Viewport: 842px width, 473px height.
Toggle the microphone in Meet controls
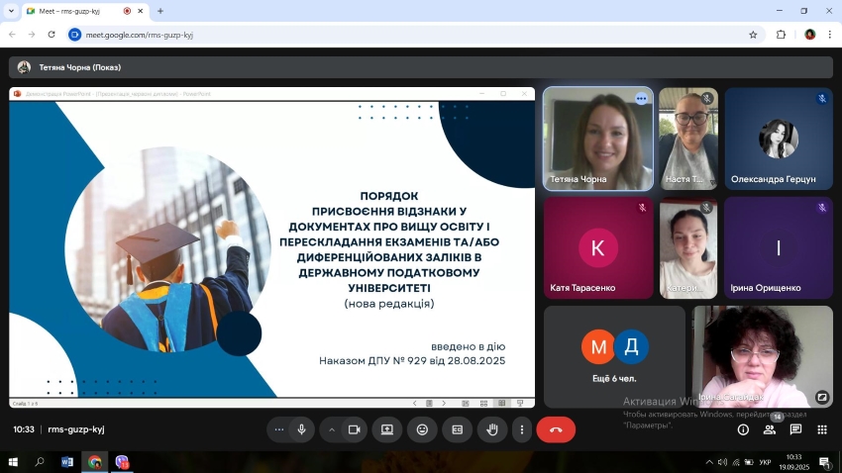click(301, 429)
